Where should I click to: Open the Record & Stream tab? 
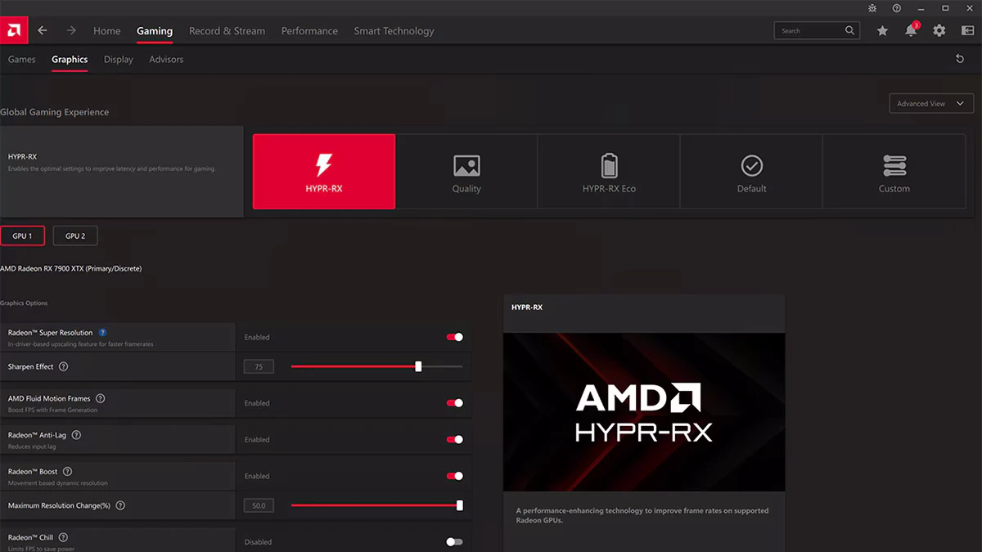point(227,31)
